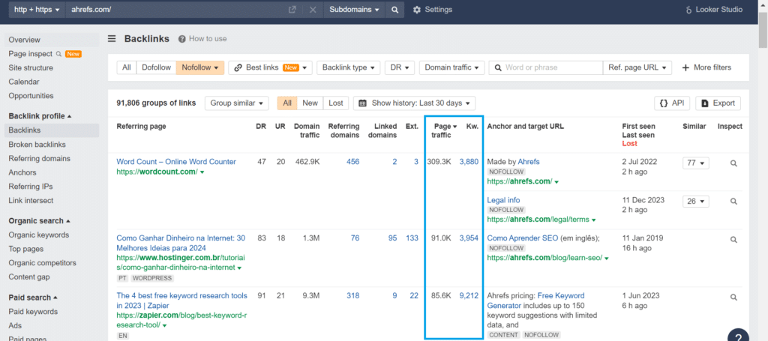Open the Nofollow filter dropdown
Image resolution: width=768 pixels, height=341 pixels.
(199, 67)
